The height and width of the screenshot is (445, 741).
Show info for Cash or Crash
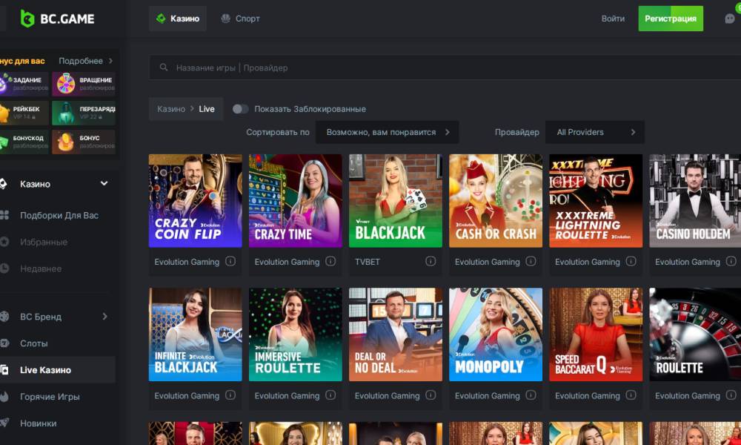pos(531,261)
